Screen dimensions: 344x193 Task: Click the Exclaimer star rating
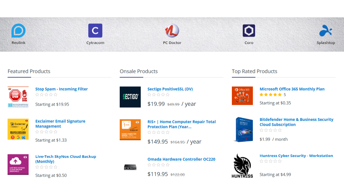click(x=46, y=132)
